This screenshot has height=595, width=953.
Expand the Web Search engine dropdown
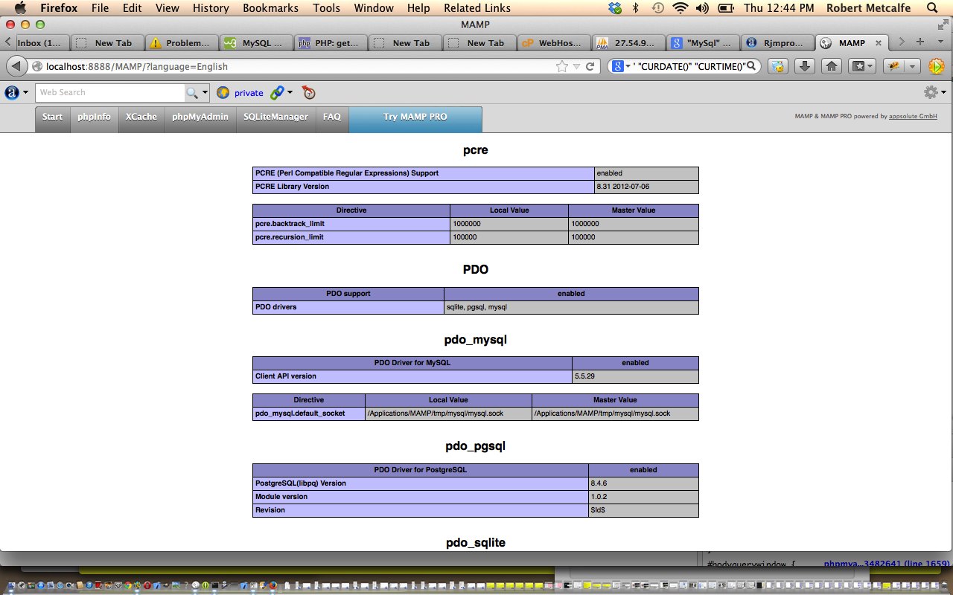click(205, 93)
